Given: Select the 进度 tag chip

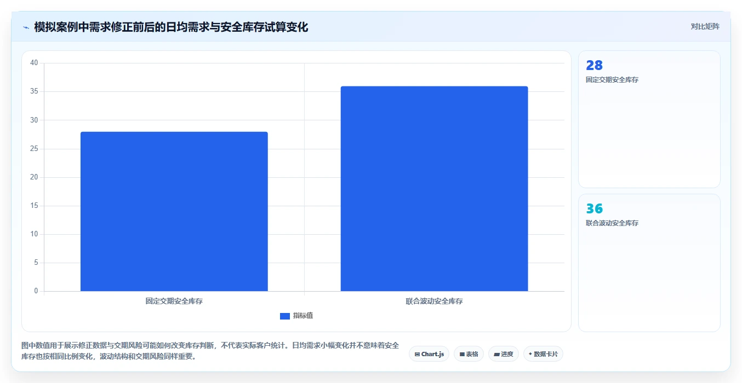Looking at the screenshot, I should coord(504,354).
